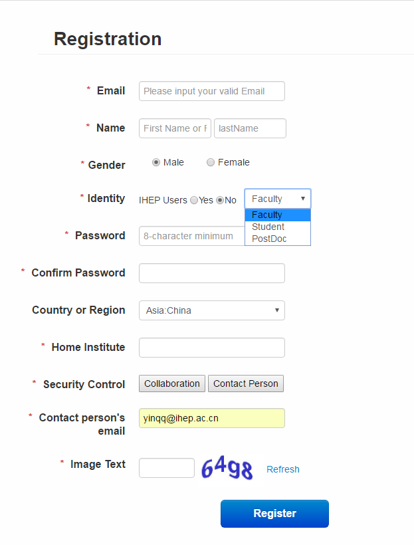The height and width of the screenshot is (545, 414).
Task: Click the Collaboration button
Action: tap(172, 383)
